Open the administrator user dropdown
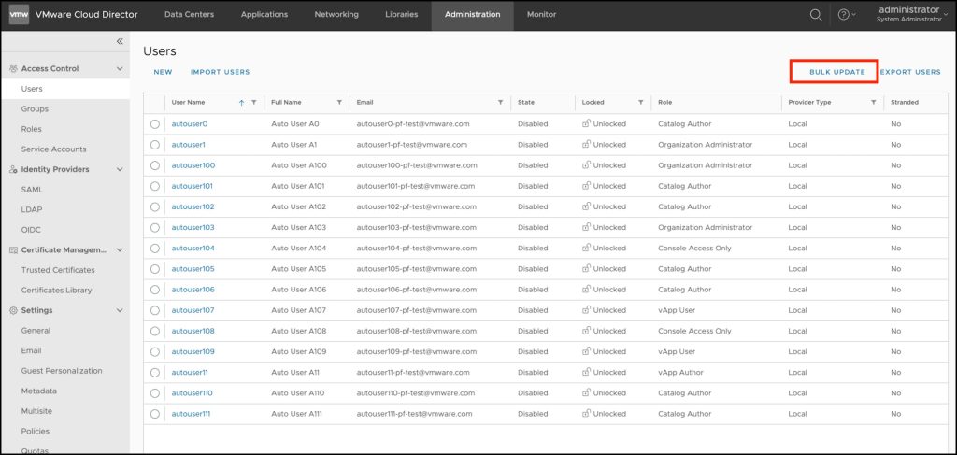This screenshot has height=455, width=957. 910,14
